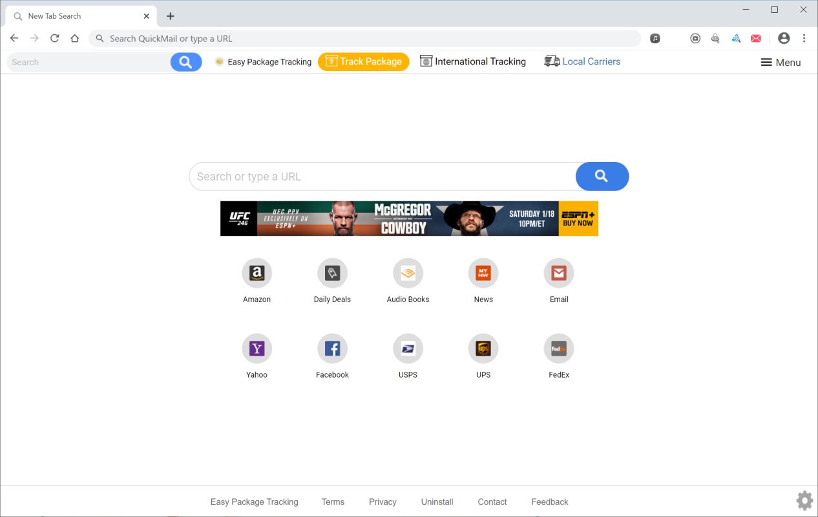Screen dimensions: 818x517
Task: Open the Feedback link
Action: (x=550, y=502)
